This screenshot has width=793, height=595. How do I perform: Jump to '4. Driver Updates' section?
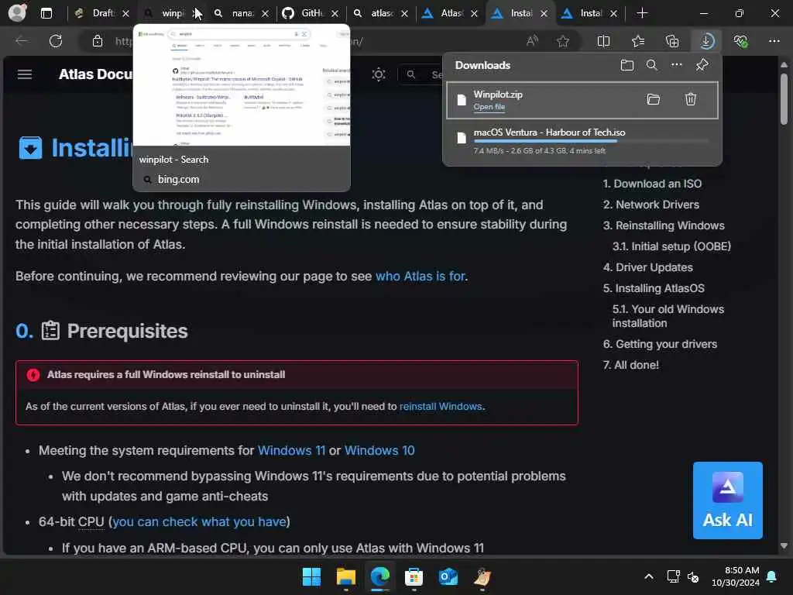[x=648, y=267]
